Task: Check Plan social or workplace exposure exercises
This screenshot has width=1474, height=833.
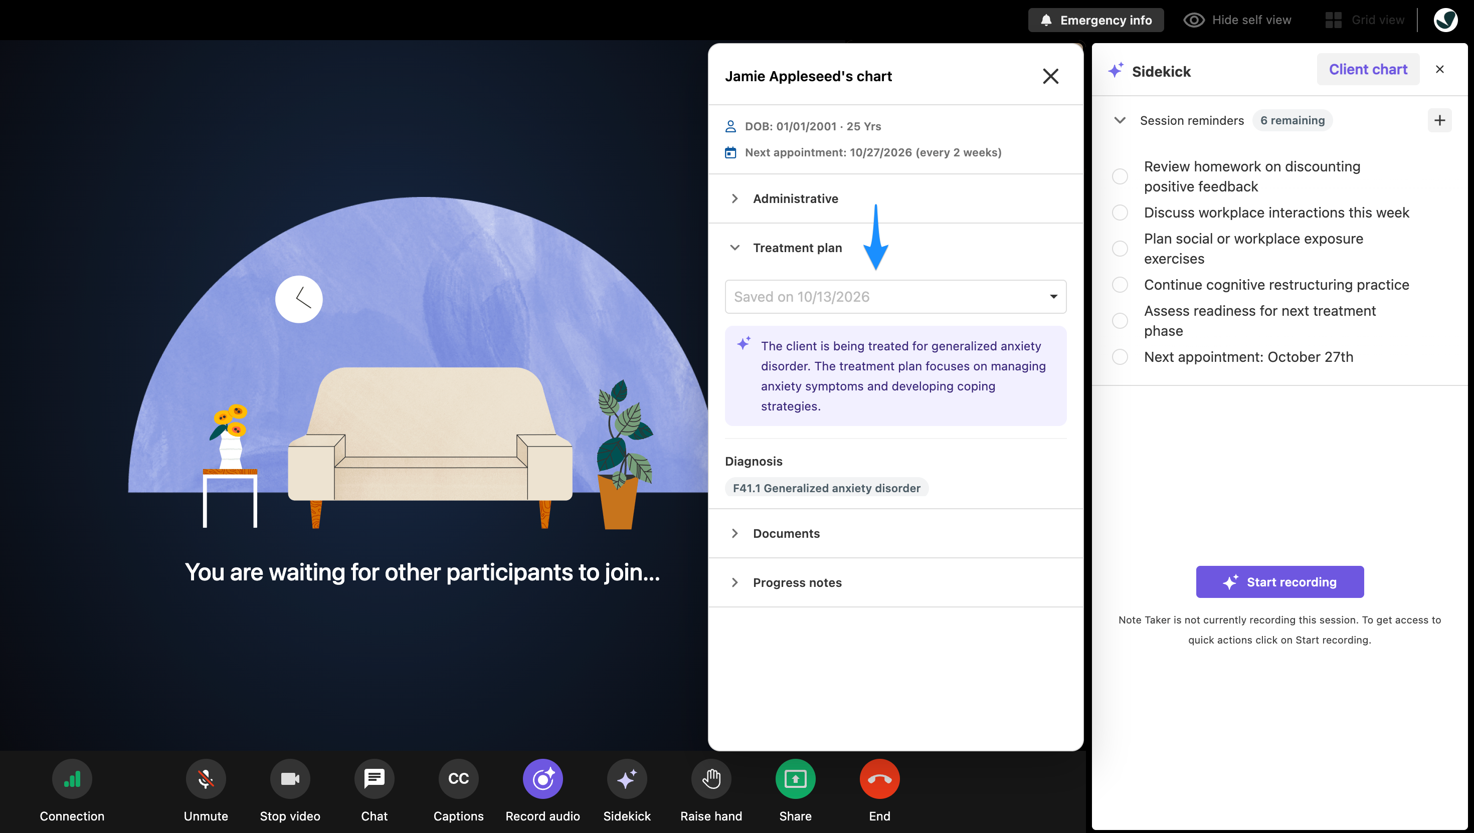Action: pyautogui.click(x=1120, y=248)
